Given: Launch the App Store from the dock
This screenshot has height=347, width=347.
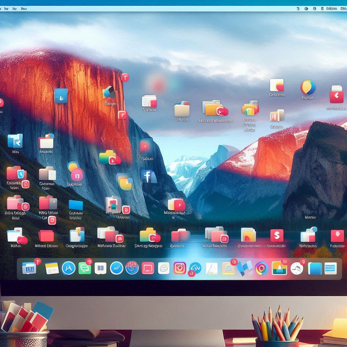Looking at the screenshot, I should point(68,268).
